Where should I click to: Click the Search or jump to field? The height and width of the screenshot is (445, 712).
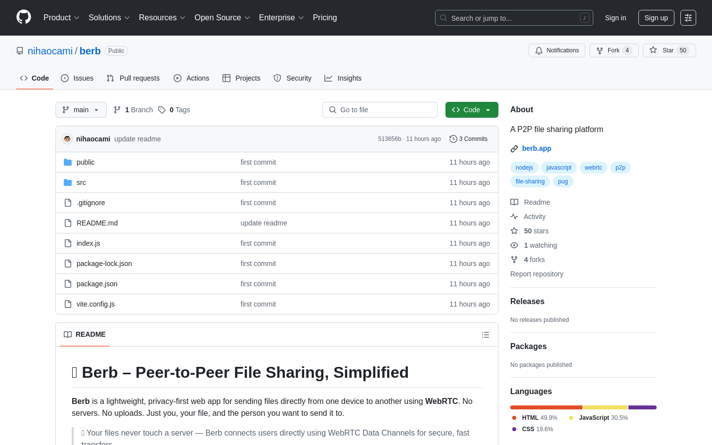coord(514,18)
